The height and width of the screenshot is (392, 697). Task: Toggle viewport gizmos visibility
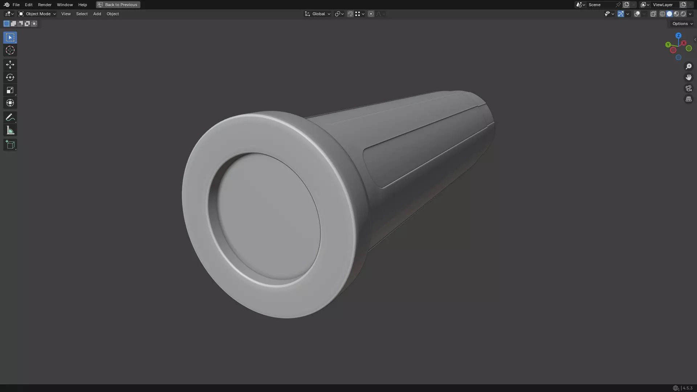(x=621, y=14)
